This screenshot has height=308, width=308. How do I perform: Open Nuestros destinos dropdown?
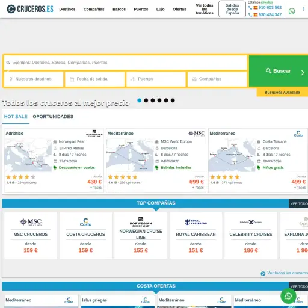[x=34, y=79]
